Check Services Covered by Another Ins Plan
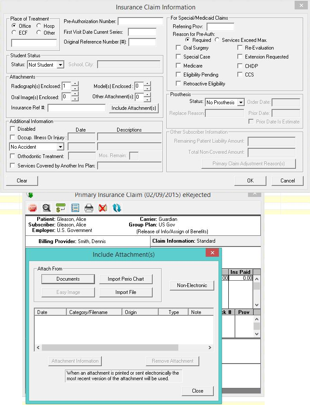 point(12,165)
